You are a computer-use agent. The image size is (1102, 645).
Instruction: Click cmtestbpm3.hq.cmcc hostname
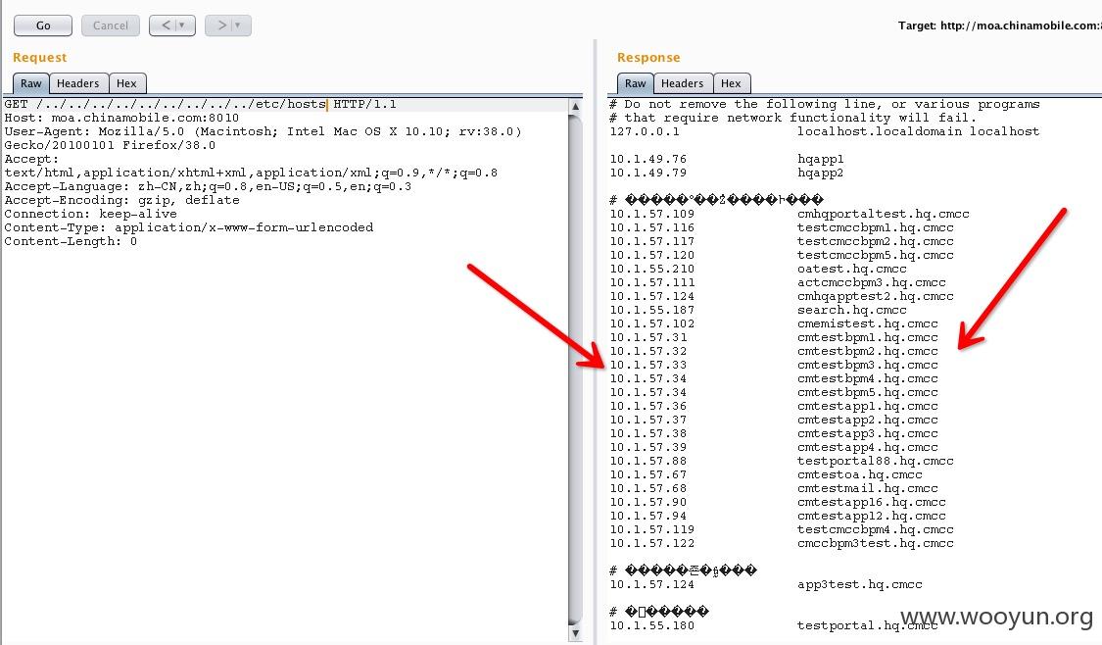point(868,365)
